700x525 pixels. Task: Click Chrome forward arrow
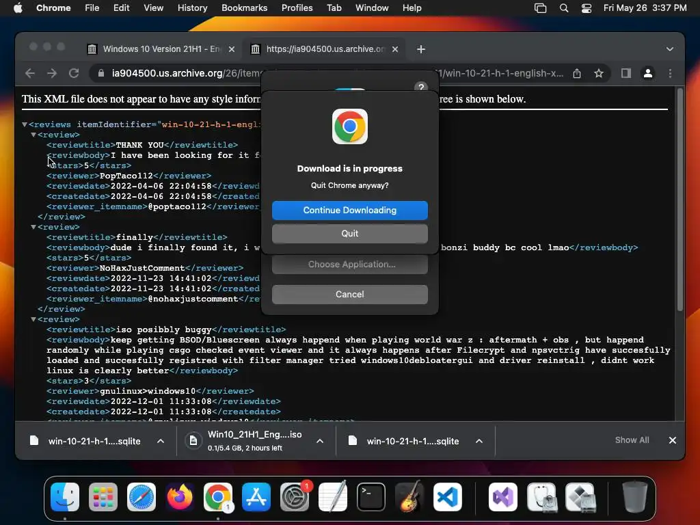click(52, 73)
